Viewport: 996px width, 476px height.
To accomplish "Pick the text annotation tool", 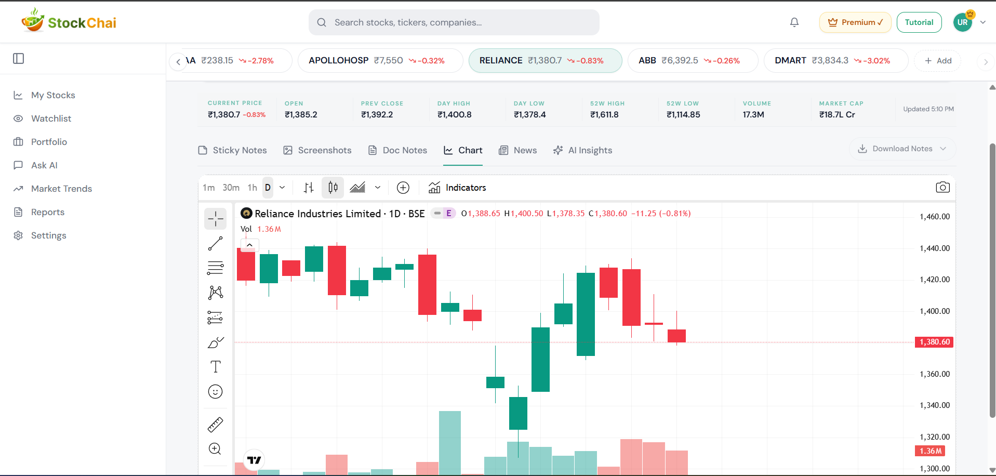I will [215, 366].
